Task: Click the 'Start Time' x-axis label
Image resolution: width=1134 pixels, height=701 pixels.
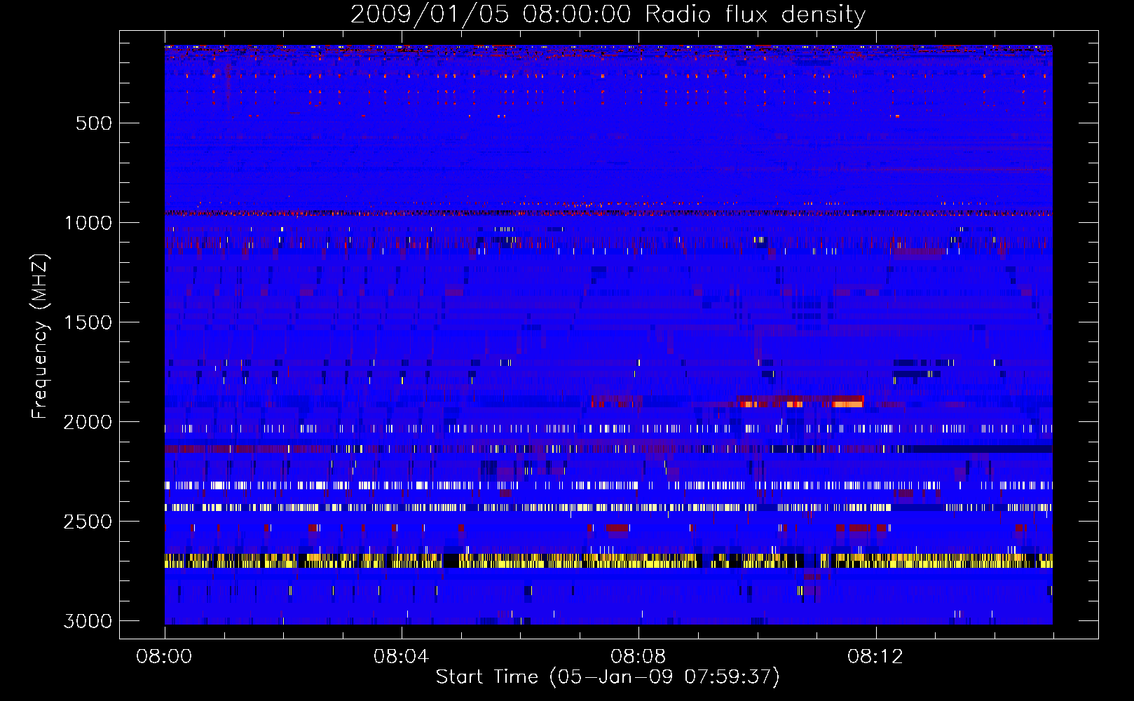Action: (x=608, y=677)
